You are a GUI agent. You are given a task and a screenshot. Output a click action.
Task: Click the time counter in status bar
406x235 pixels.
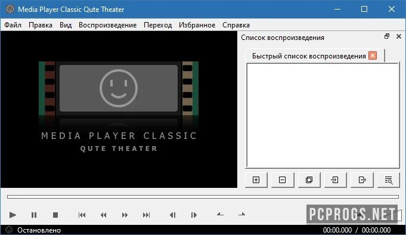pyautogui.click(x=357, y=230)
